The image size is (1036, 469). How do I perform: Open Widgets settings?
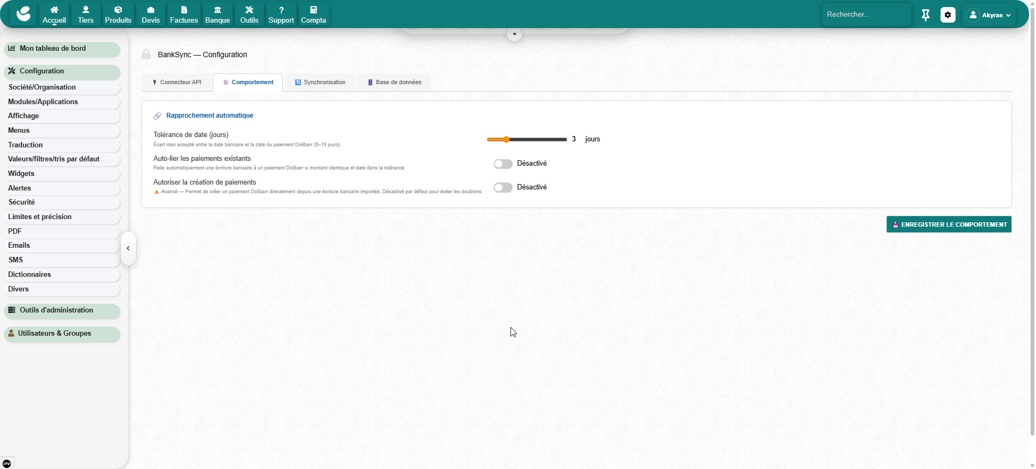coord(62,174)
